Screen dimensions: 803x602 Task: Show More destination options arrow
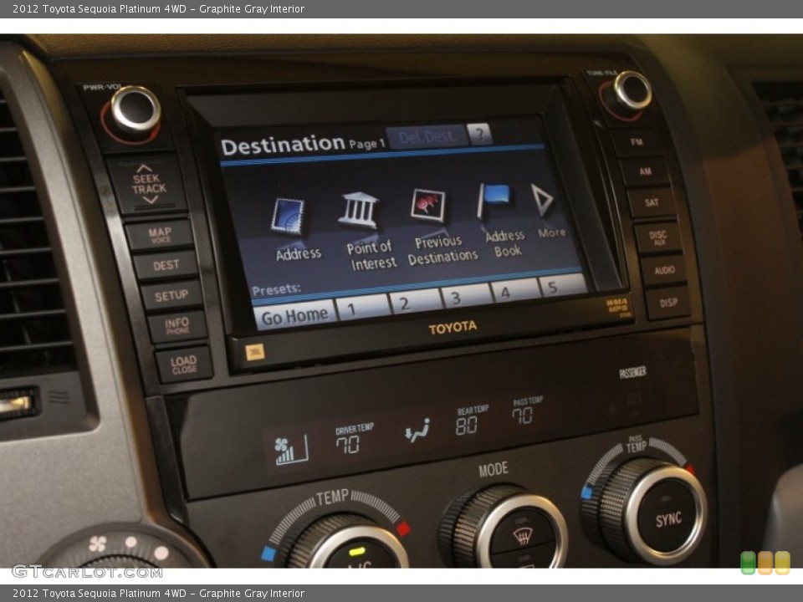[x=542, y=200]
